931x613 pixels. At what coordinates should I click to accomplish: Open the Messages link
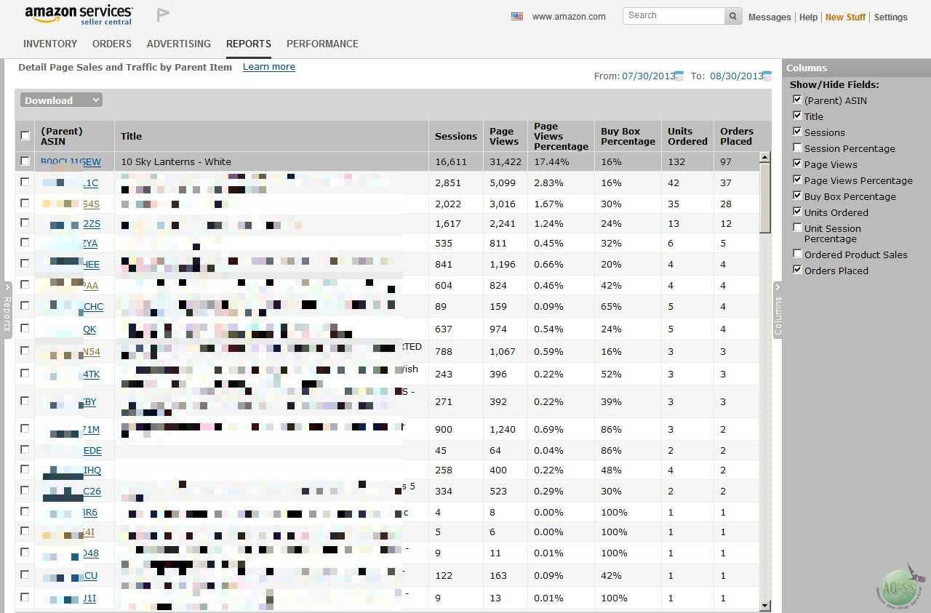coord(770,17)
